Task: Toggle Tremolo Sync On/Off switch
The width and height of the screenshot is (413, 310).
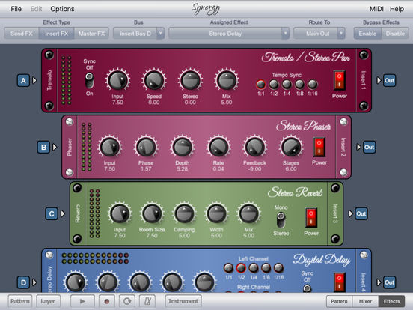Action: tap(89, 81)
